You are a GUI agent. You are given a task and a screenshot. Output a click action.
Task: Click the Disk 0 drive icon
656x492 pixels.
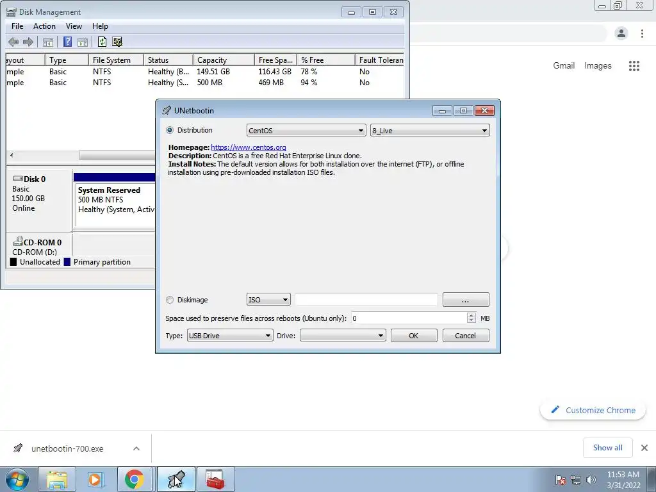pyautogui.click(x=17, y=179)
